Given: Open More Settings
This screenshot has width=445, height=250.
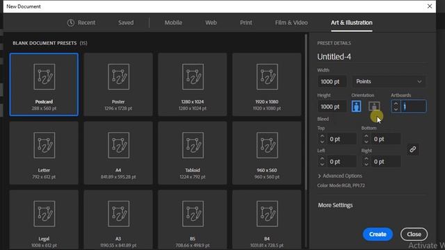Looking at the screenshot, I should (335, 206).
